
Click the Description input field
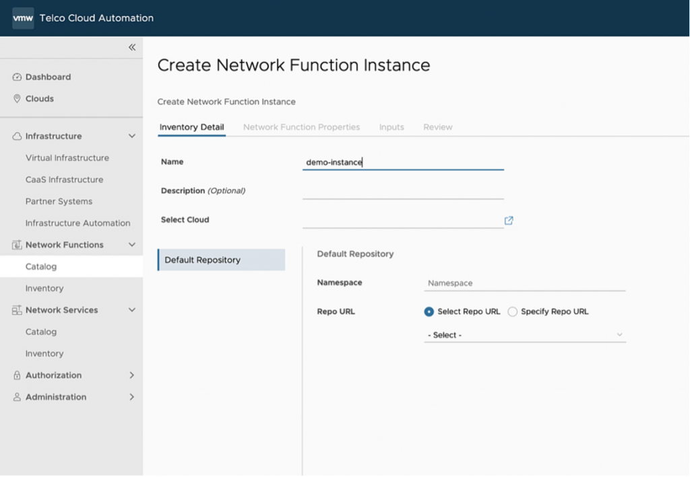coord(403,192)
